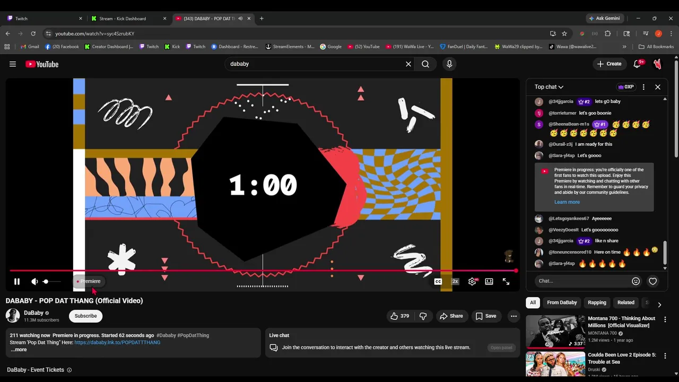The image size is (679, 382).
Task: Open Coulda Been Love 2 Episode 5 video
Action: [622, 358]
